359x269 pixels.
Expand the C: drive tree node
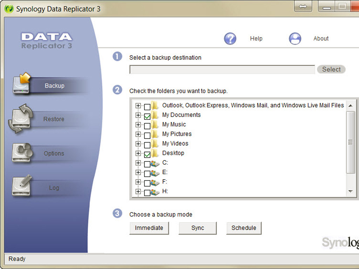tap(138, 163)
